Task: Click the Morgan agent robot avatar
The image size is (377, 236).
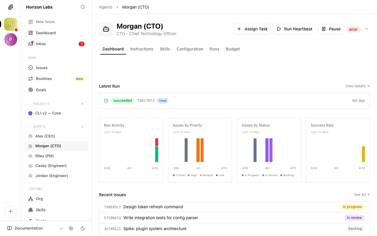Action: click(x=106, y=29)
